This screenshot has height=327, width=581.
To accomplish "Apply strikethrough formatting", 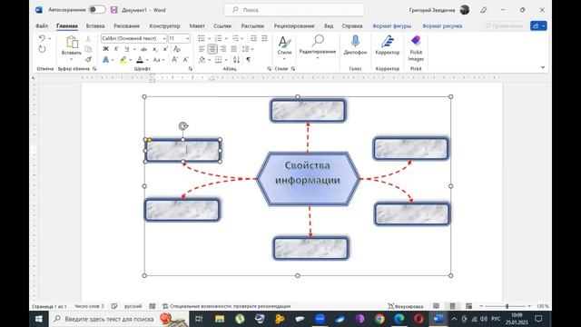I will tap(144, 49).
